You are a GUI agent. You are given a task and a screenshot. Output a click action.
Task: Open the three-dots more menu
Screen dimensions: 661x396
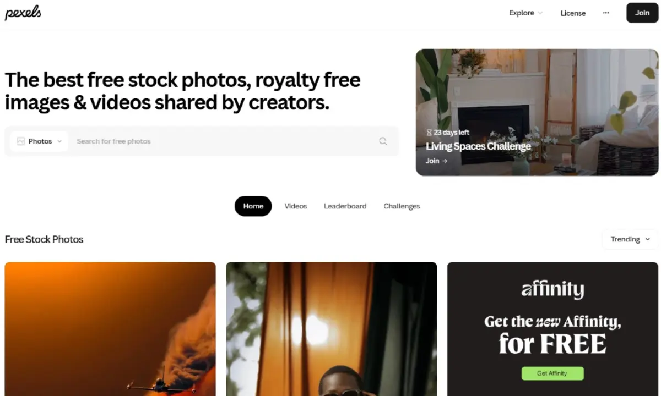606,13
